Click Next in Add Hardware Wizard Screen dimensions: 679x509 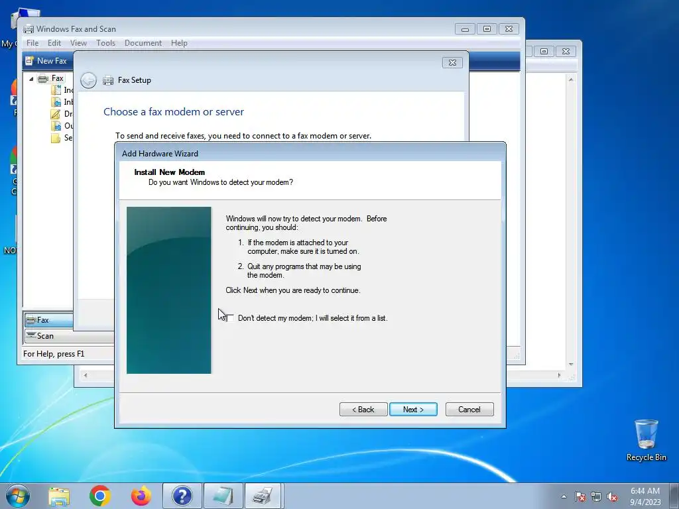[x=413, y=410]
